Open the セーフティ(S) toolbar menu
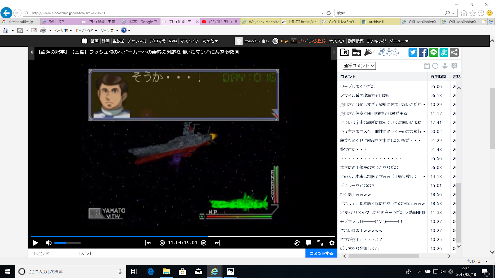 (86, 31)
